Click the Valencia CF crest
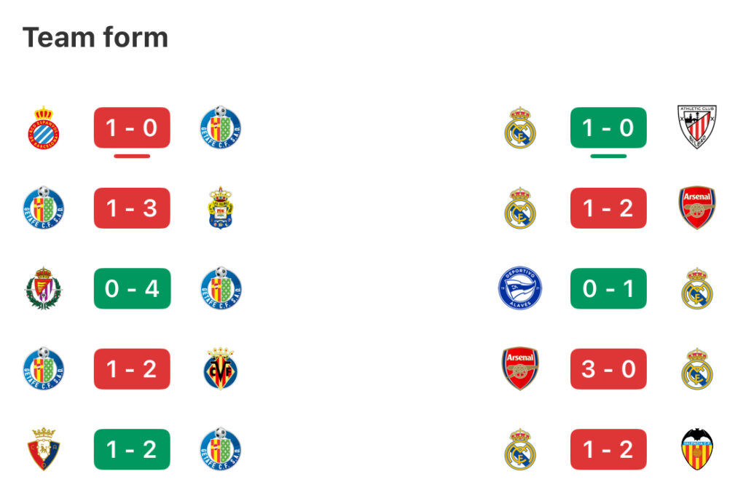Image resolution: width=746 pixels, height=498 pixels. 696,449
